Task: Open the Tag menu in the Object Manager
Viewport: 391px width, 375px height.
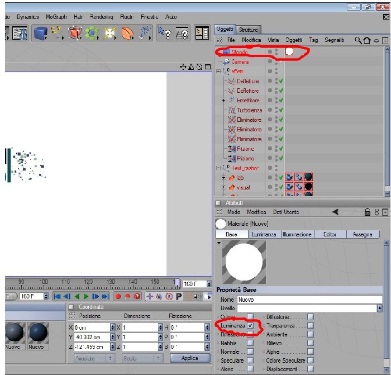Action: (x=313, y=40)
